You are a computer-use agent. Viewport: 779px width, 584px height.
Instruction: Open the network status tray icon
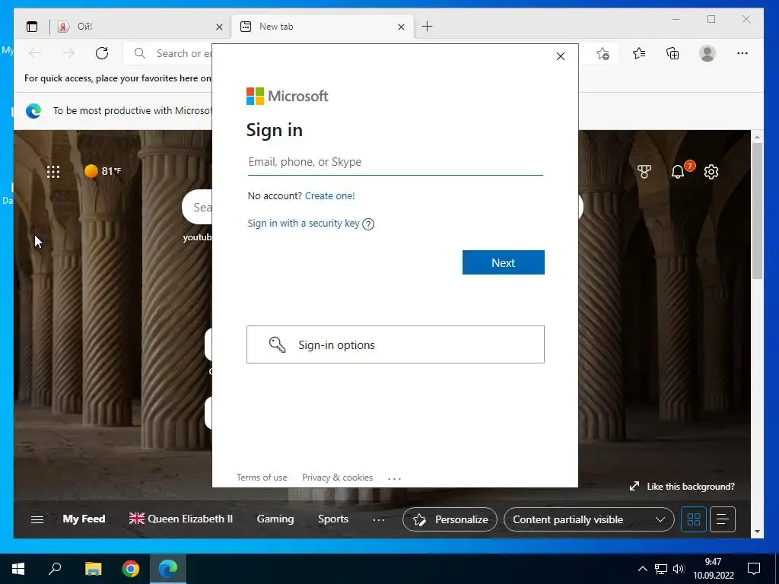661,569
